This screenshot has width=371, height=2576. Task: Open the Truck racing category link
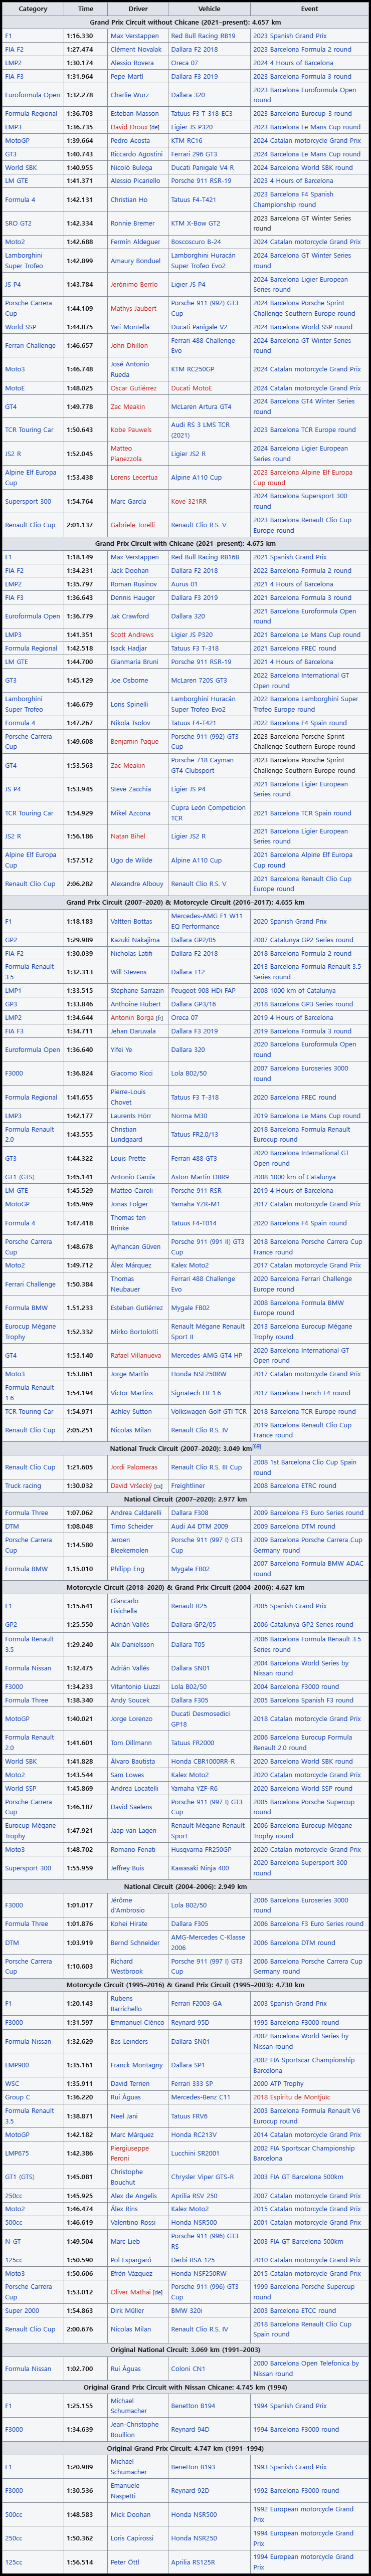pos(23,1486)
